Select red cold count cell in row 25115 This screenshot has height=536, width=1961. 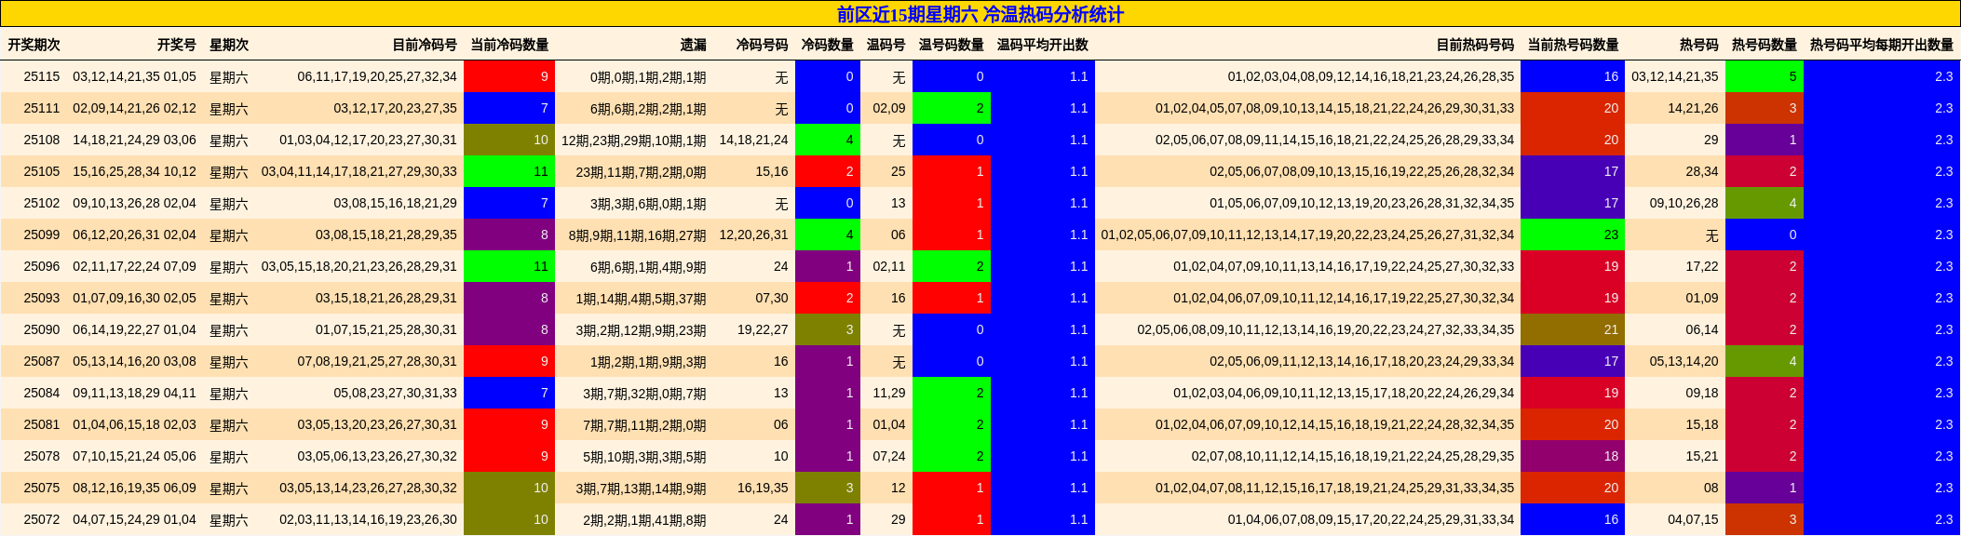click(x=509, y=76)
